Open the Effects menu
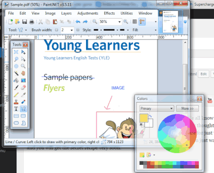The image size is (214, 173). (x=109, y=13)
